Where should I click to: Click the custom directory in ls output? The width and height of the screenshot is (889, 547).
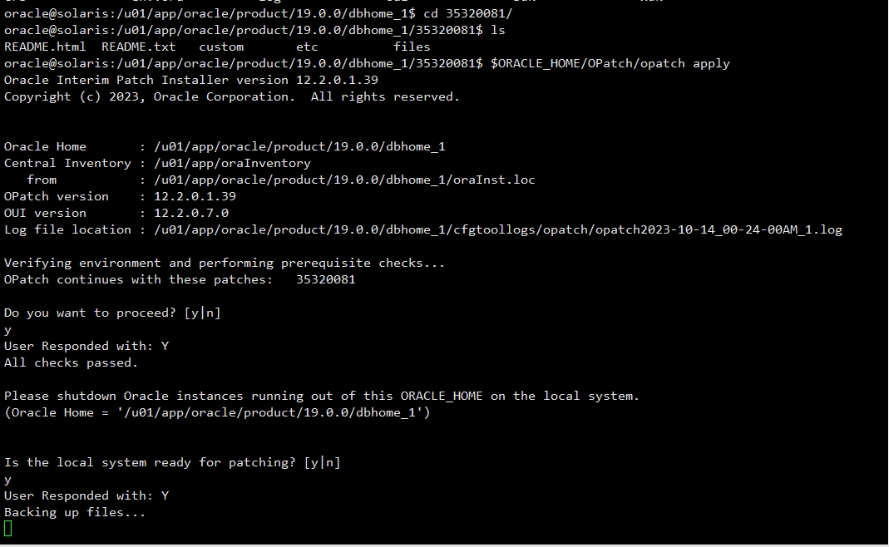[221, 47]
